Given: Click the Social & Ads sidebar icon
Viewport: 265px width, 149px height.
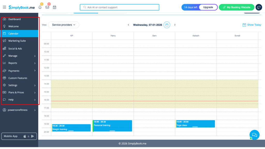Looking at the screenshot, I should 4,48.
